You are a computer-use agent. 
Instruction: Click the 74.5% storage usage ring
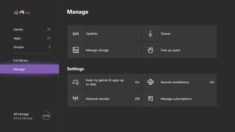click(46, 116)
